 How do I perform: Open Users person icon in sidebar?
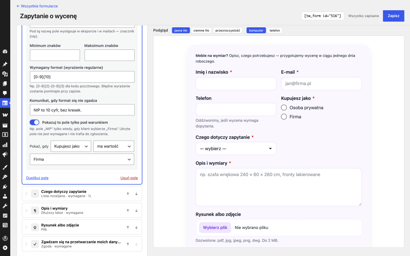[5, 196]
